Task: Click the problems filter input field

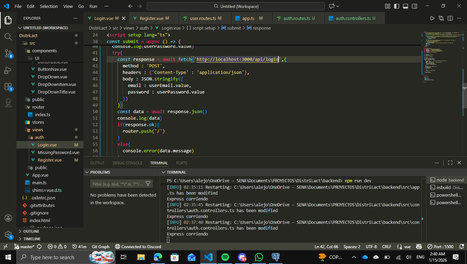Action: click(117, 184)
